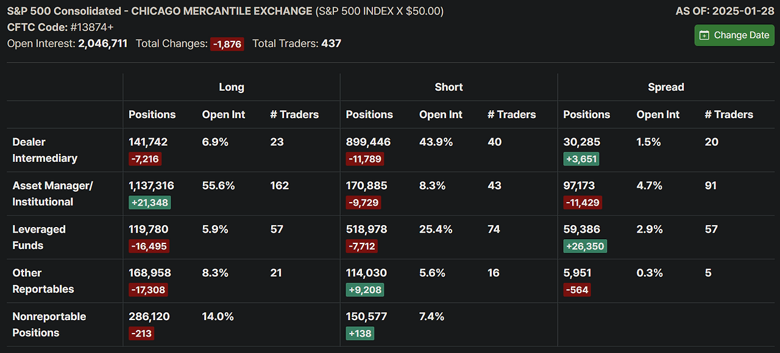Click the Dealer Intermediary row label
This screenshot has height=353, width=780.
[44, 150]
